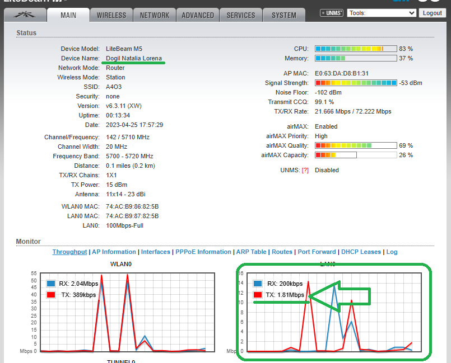Open the MAIN tab
Image resolution: width=451 pixels, height=363 pixels.
click(x=68, y=15)
